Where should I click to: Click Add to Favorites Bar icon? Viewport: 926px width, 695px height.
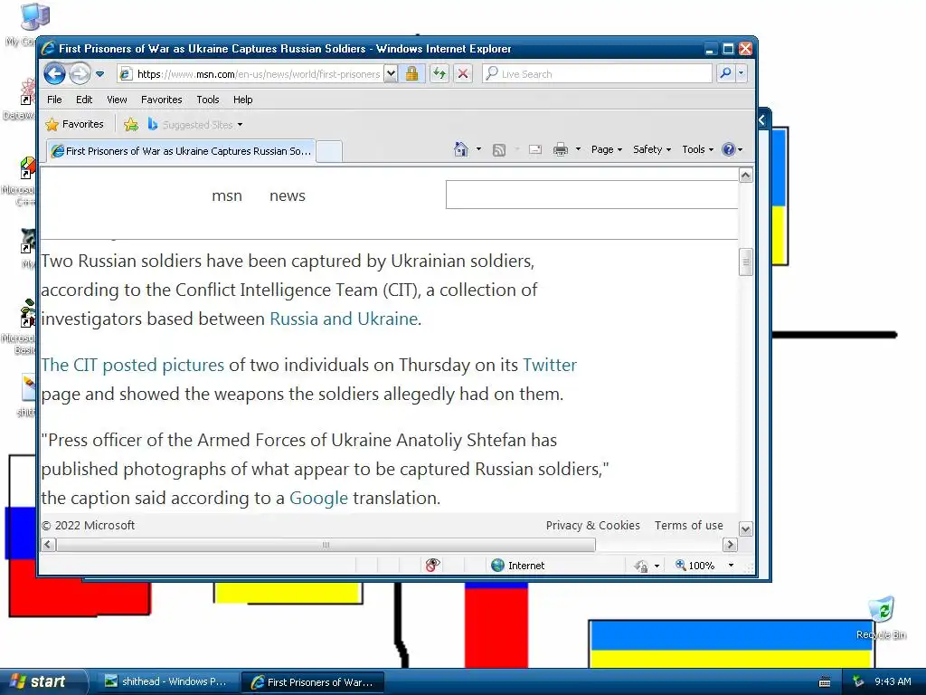(x=131, y=124)
